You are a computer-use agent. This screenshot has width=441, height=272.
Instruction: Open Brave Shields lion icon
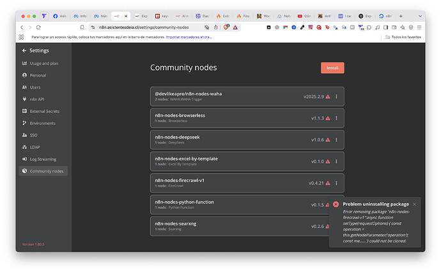[226, 27]
